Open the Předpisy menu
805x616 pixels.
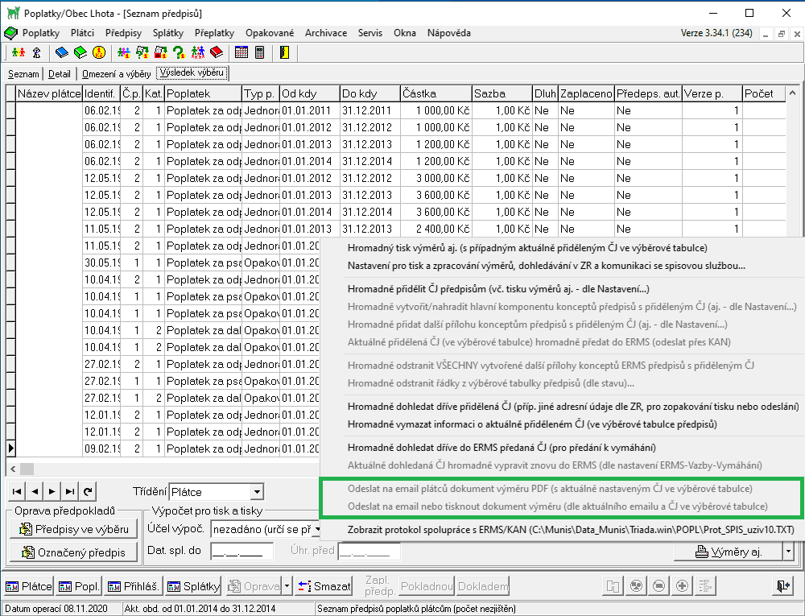(123, 33)
